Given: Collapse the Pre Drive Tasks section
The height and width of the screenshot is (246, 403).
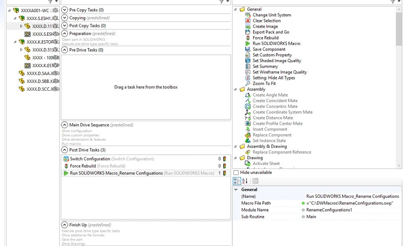Looking at the screenshot, I should [x=65, y=50].
